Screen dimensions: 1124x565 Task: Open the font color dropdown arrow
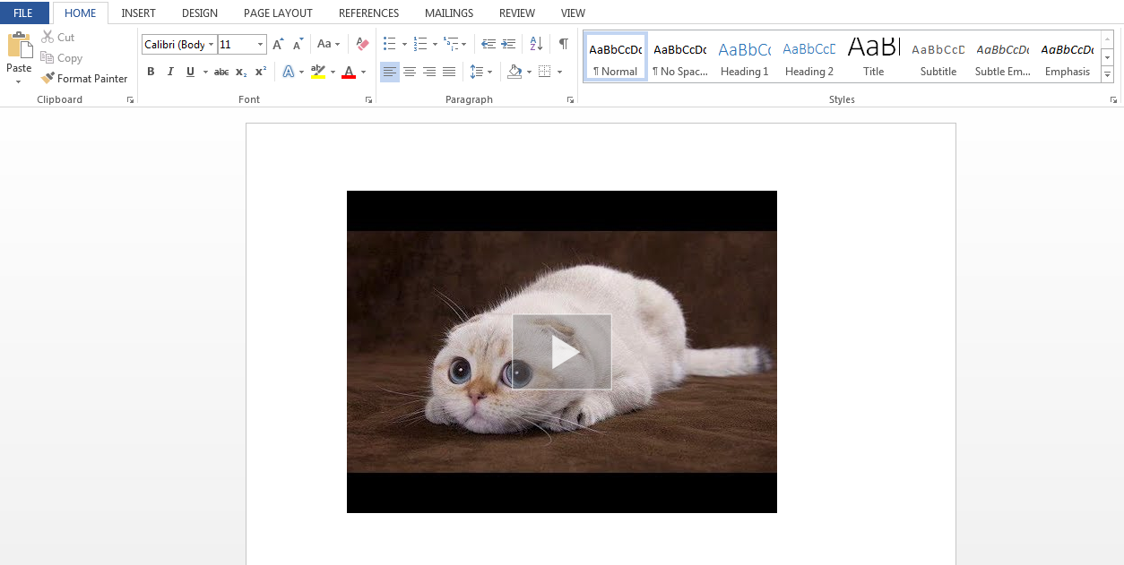pyautogui.click(x=363, y=72)
